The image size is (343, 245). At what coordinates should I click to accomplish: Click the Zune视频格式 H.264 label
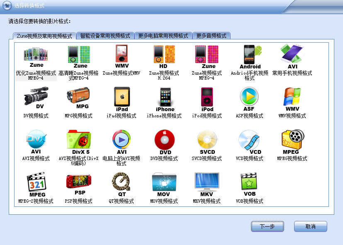point(164,75)
